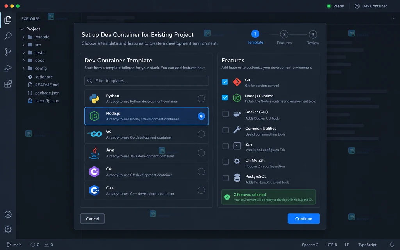The image size is (400, 250).
Task: Click the Git feature diamond icon
Action: click(x=237, y=82)
